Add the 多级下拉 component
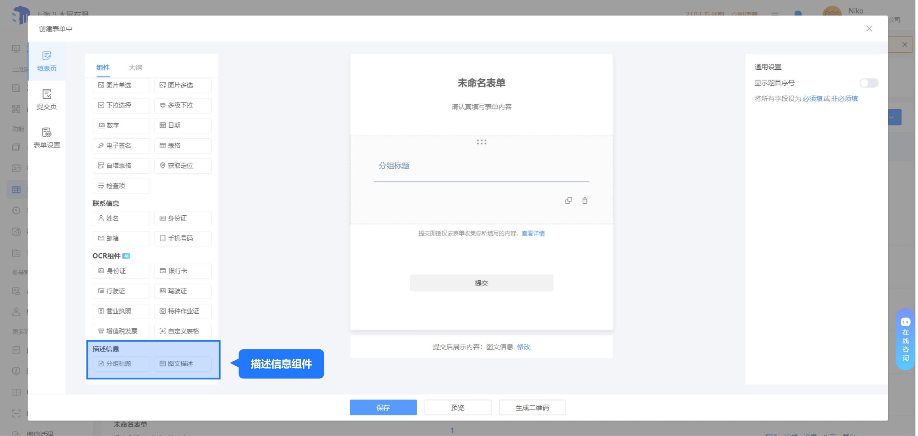 (x=183, y=105)
